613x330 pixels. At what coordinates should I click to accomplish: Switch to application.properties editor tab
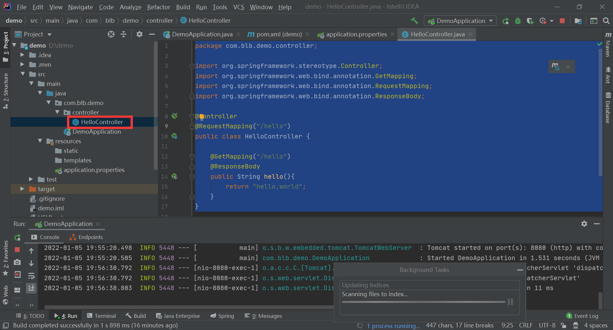pos(356,34)
